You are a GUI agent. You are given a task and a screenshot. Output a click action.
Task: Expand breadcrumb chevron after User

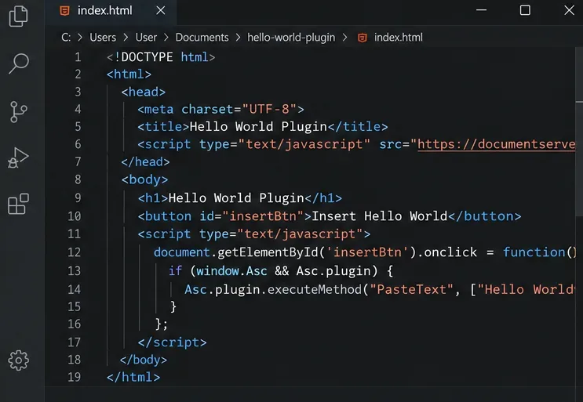(166, 38)
